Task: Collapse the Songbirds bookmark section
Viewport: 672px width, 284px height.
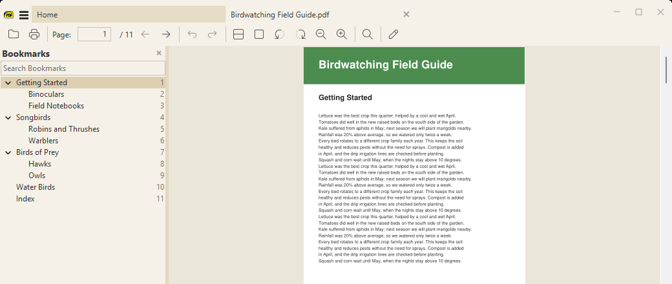Action: pos(8,117)
